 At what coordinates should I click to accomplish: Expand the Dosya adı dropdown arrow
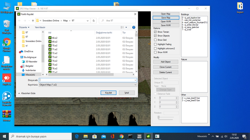pyautogui.click(x=135, y=80)
